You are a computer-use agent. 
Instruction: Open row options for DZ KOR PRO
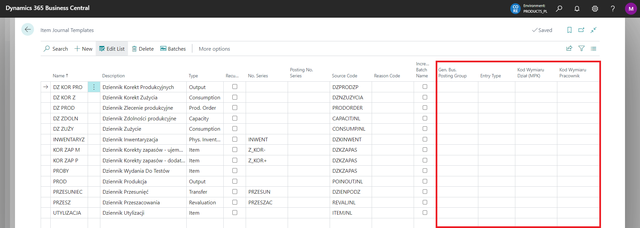[x=94, y=87]
